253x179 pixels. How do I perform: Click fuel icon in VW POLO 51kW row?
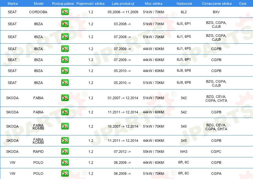tap(65, 173)
